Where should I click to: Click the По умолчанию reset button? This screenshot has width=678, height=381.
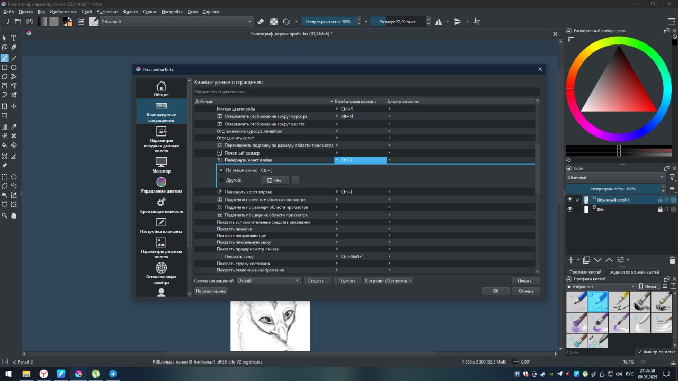(x=210, y=291)
